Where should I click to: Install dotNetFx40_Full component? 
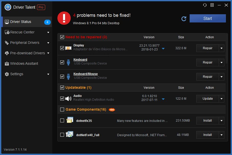pyautogui.click(x=207, y=135)
